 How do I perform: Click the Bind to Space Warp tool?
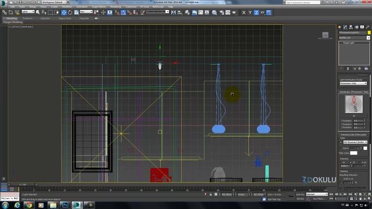[x=17, y=12]
